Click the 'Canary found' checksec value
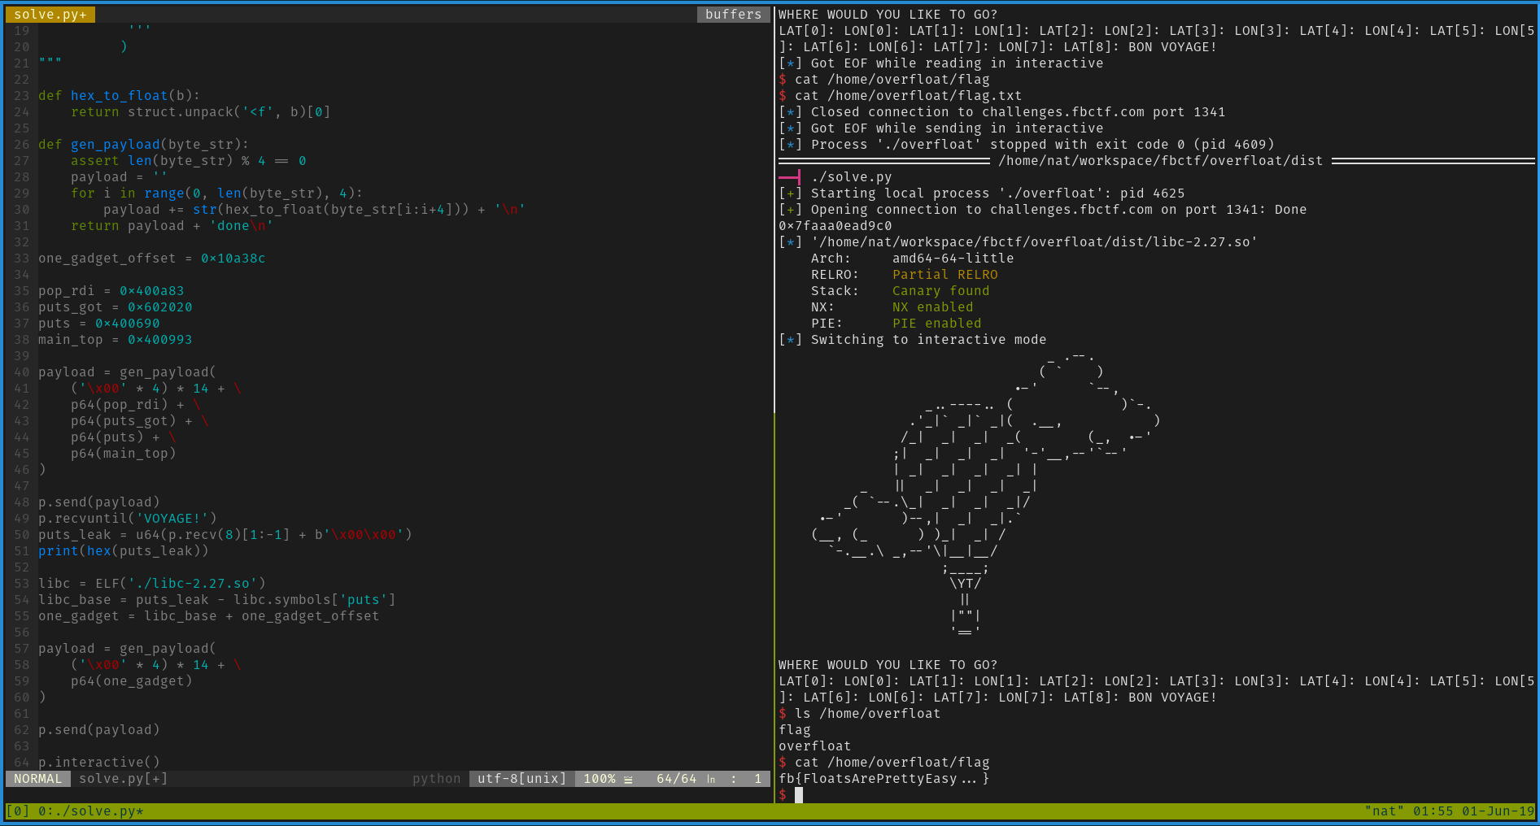Screen dimensions: 1540x826 coord(940,291)
